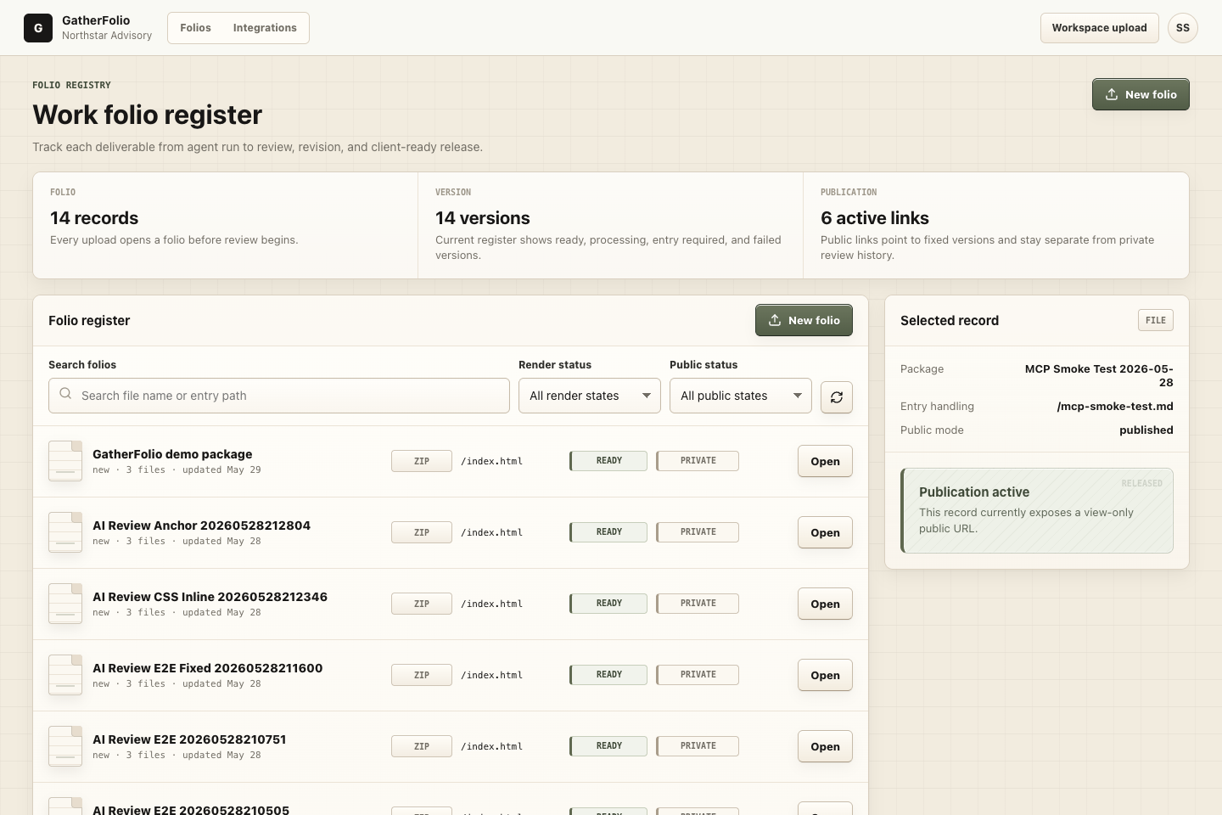This screenshot has width=1222, height=815.
Task: Click ZIP badge on GatherFolio demo package row
Action: (422, 461)
